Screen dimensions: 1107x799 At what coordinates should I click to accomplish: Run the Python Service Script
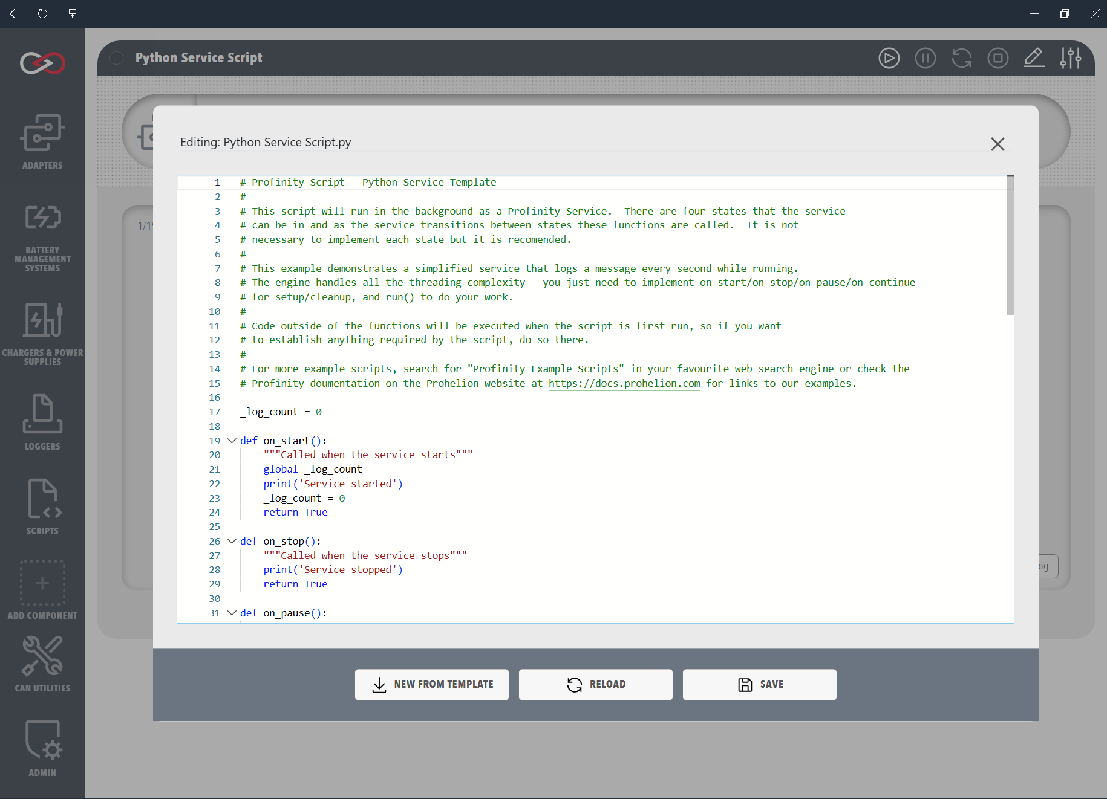pyautogui.click(x=889, y=58)
